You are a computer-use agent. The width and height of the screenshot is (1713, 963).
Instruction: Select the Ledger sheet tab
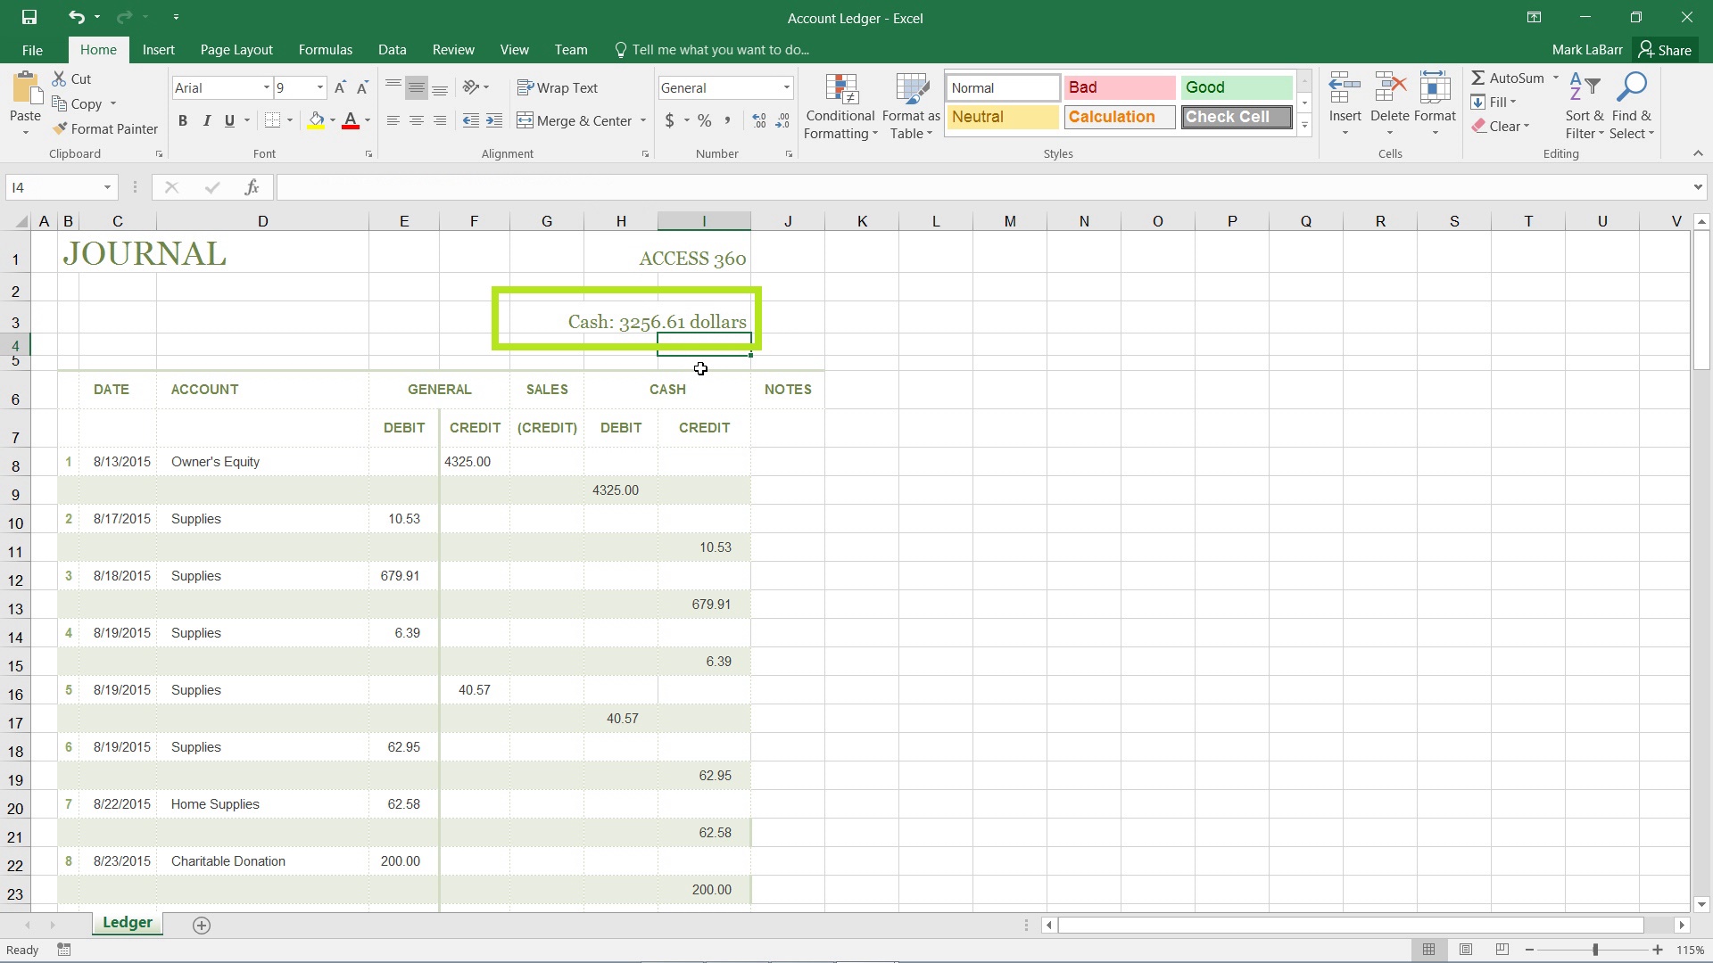pos(127,923)
